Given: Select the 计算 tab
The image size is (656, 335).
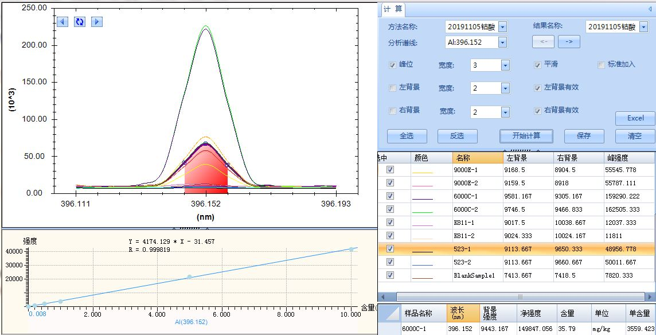Looking at the screenshot, I should click(x=393, y=10).
